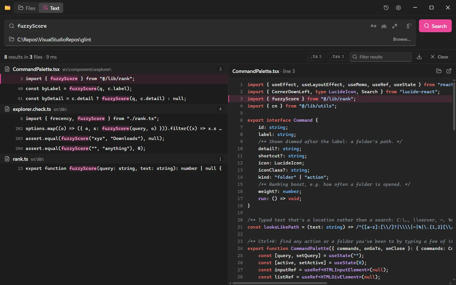Screen dimensions: 456x285
Task: Switch to the Files tab
Action: click(x=27, y=8)
